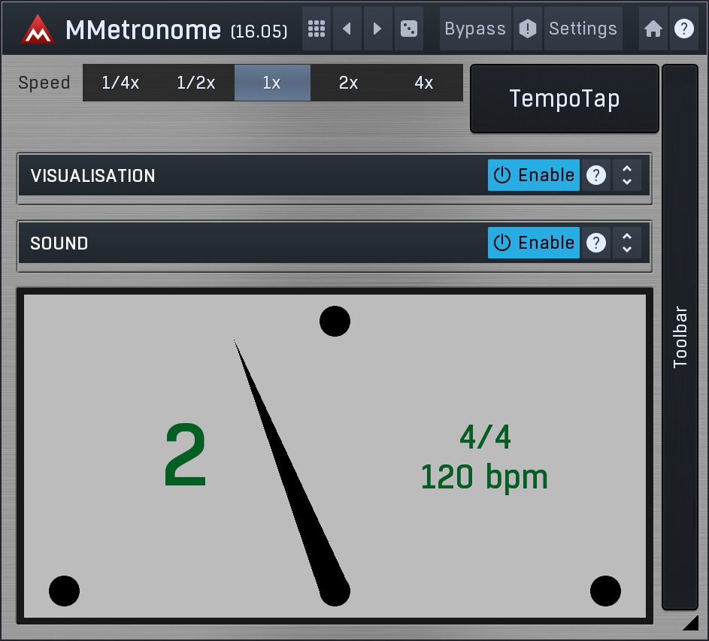
Task: Toggle Enable on the Sound section
Action: (534, 243)
